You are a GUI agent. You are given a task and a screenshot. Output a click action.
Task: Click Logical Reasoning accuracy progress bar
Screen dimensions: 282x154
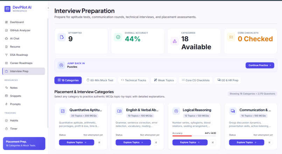(194, 136)
